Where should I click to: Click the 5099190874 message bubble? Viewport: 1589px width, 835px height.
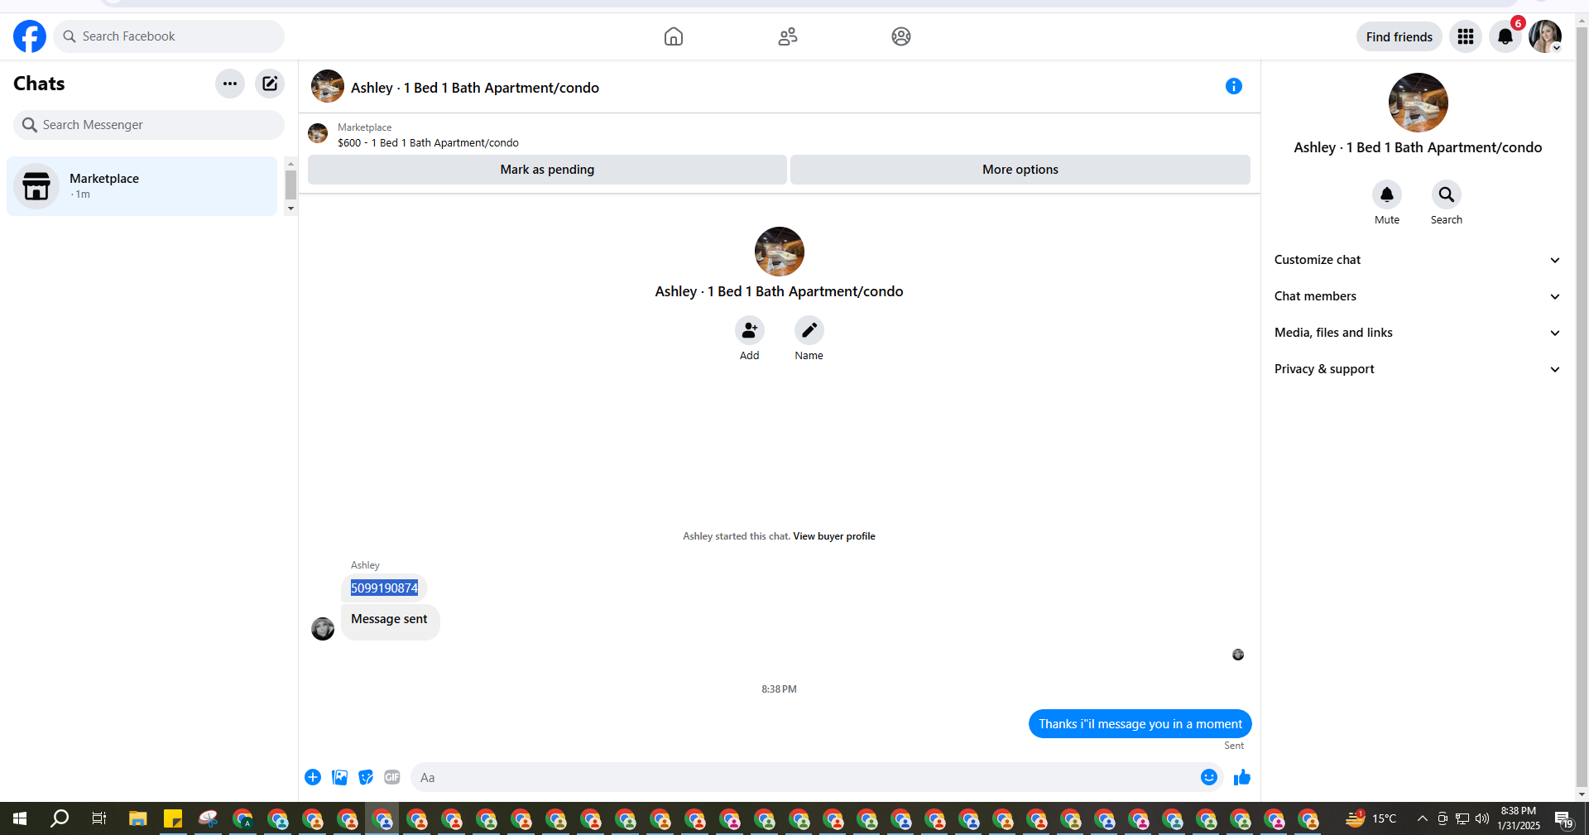click(384, 588)
